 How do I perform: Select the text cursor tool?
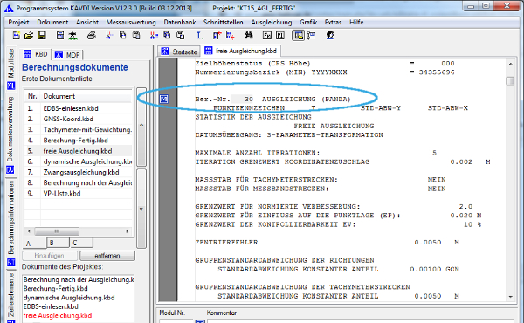pyautogui.click(x=198, y=36)
